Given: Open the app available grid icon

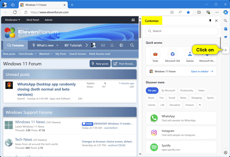Looking at the screenshot, I should coord(172,12).
